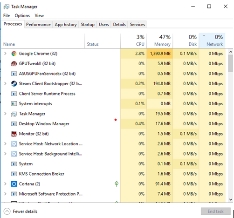Expand the Microsoft Software Protection process

point(5,194)
